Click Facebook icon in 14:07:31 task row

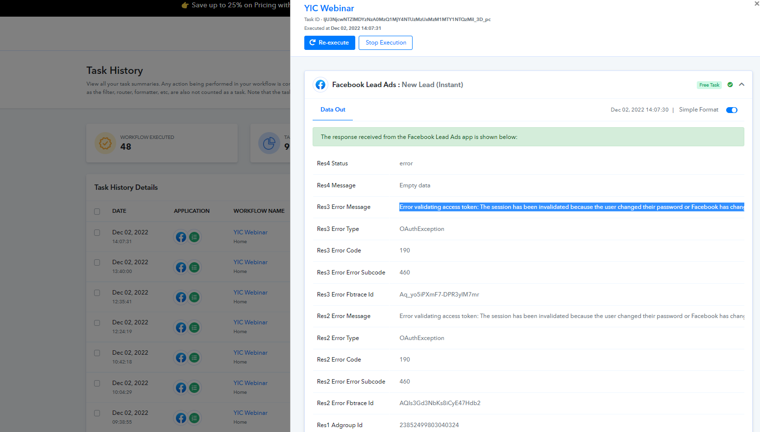181,237
